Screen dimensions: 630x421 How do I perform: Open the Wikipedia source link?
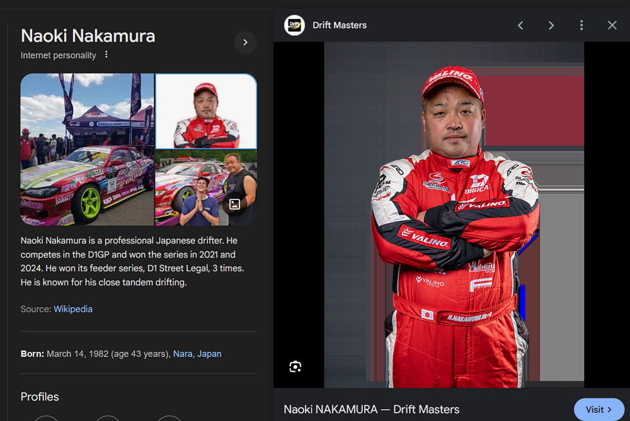[73, 309]
